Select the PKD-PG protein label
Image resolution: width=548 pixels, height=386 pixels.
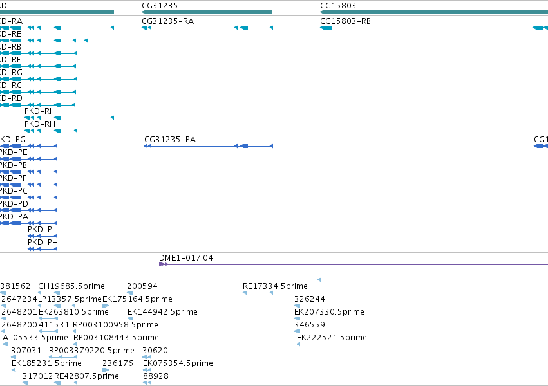point(13,139)
